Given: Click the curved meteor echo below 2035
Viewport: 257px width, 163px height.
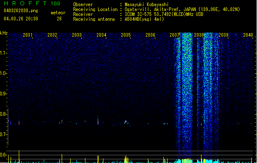Looking at the screenshot, I should pos(126,122).
